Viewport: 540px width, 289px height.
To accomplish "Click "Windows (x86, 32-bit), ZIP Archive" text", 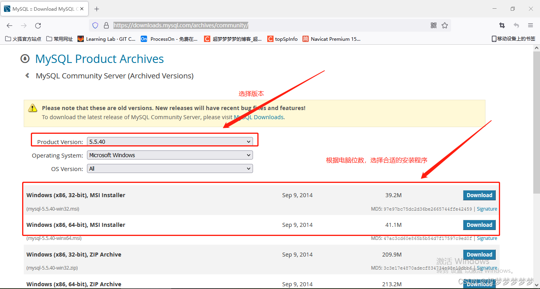I will [74, 255].
